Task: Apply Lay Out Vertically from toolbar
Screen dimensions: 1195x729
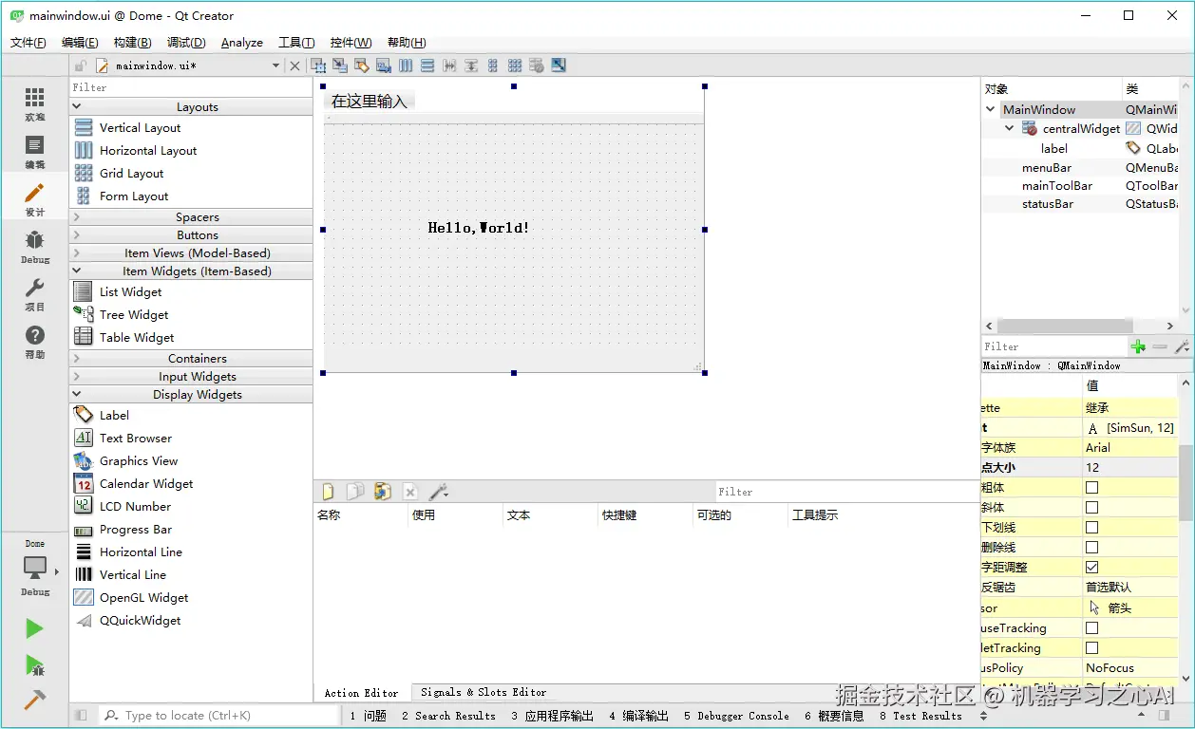Action: tap(427, 65)
